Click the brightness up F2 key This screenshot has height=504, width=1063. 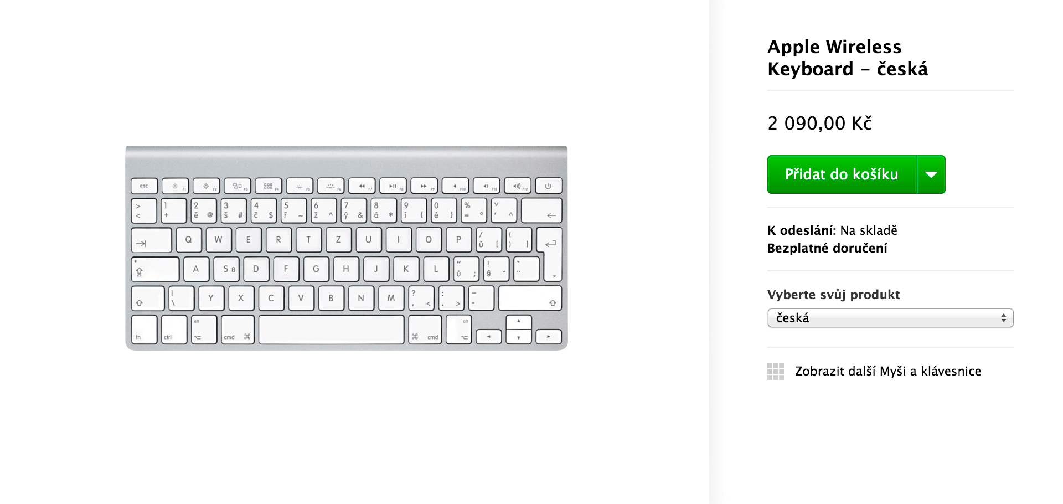(x=206, y=186)
